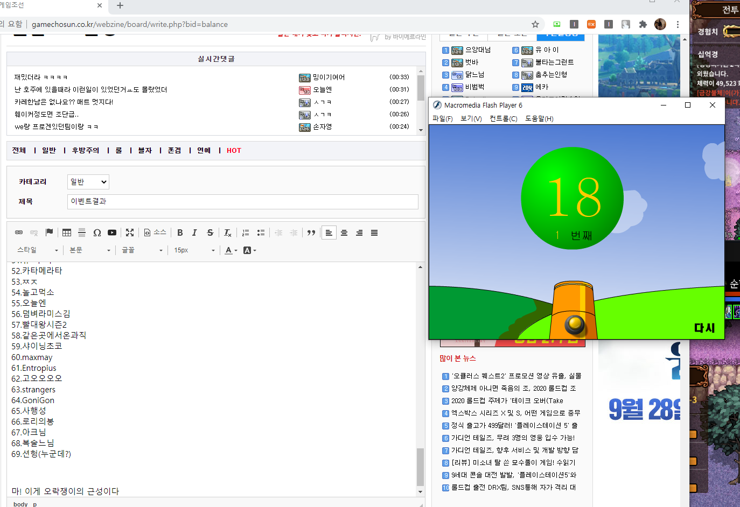Image resolution: width=740 pixels, height=507 pixels.
Task: Open the special character Omega tool
Action: pos(97,233)
